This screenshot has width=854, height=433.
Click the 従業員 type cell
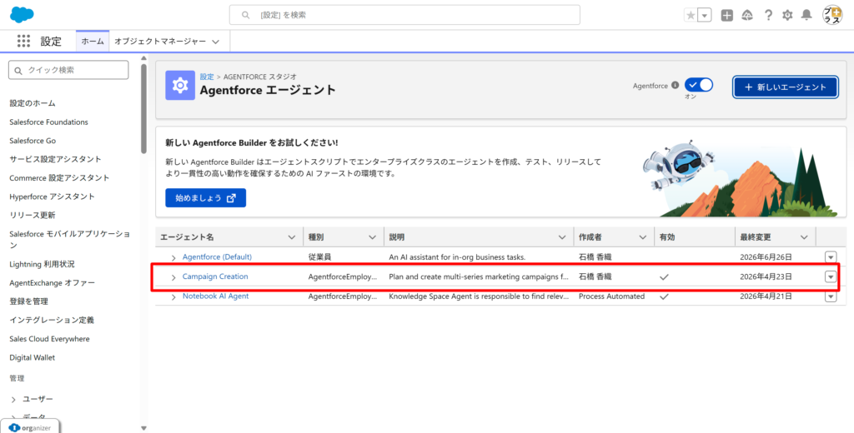click(x=320, y=256)
